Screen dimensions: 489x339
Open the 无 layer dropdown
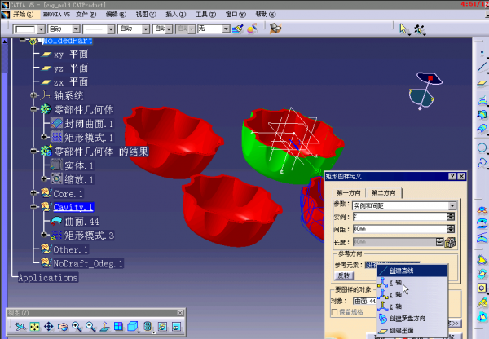tap(227, 29)
